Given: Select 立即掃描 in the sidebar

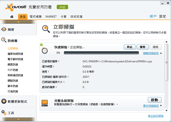Looking at the screenshot, I should (13, 48).
